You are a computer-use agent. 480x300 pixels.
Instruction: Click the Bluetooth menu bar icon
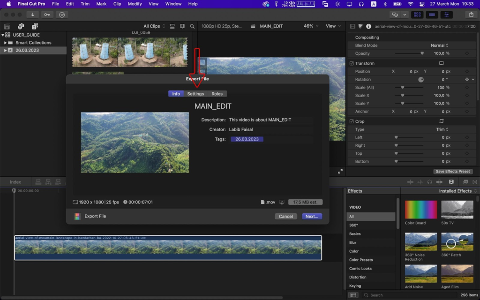tap(385, 4)
